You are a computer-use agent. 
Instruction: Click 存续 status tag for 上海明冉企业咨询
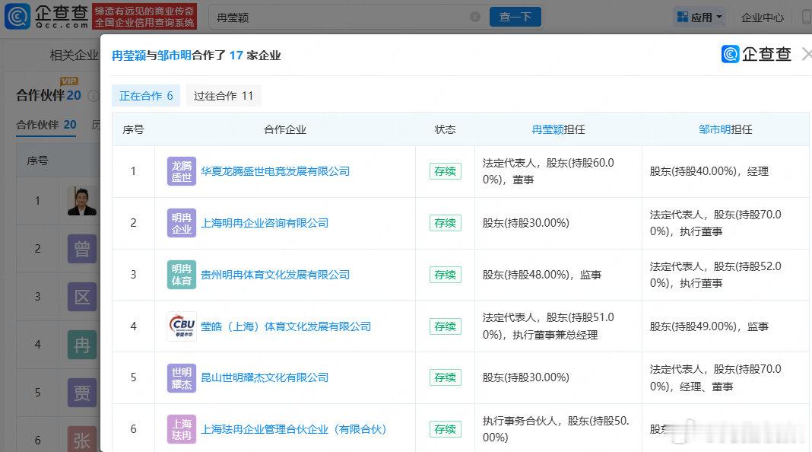coord(446,224)
